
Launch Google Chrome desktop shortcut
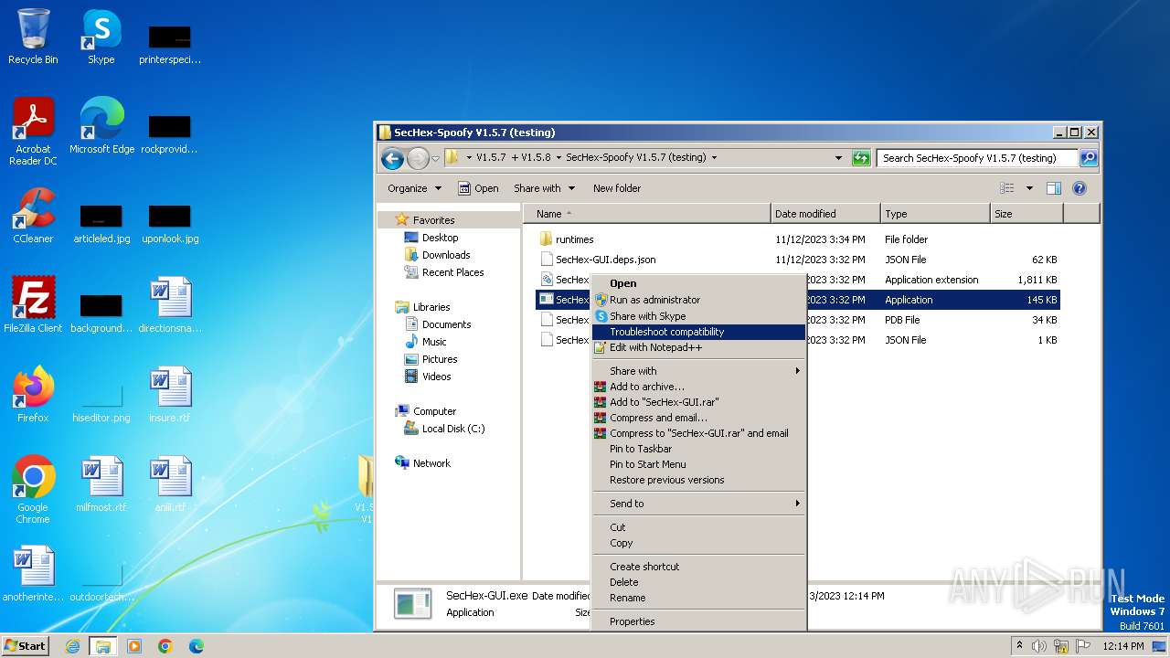pyautogui.click(x=33, y=490)
